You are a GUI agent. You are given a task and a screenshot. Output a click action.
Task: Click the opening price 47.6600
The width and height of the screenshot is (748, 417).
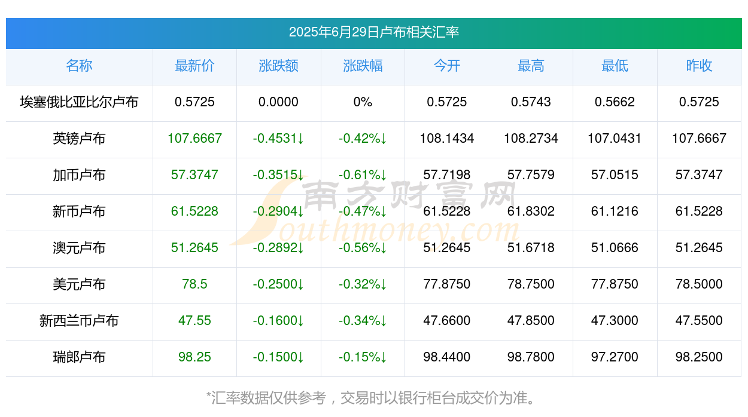tap(447, 321)
